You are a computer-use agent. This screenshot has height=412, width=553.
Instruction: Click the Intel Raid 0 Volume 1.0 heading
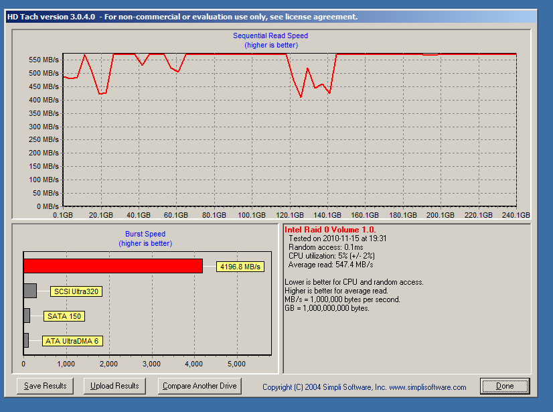pos(330,230)
